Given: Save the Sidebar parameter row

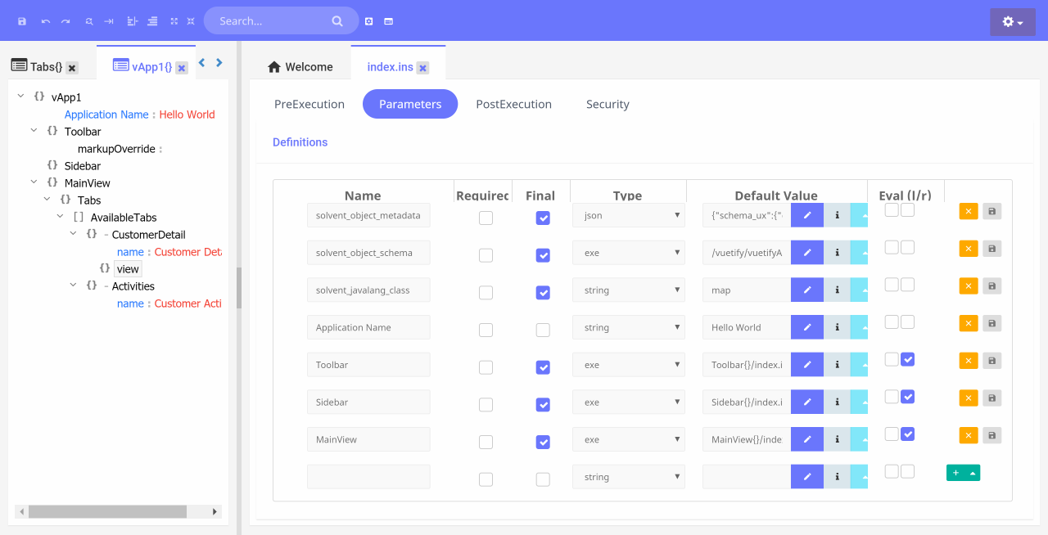Looking at the screenshot, I should (x=992, y=398).
